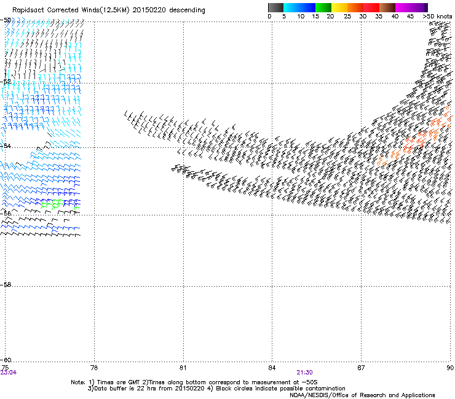This screenshot has height=399, width=455.
Task: Click the longitude label 81
Action: click(183, 368)
